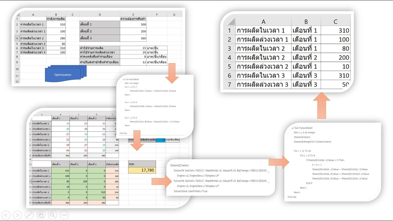Screen dimensions: 393x221
Task: Show all slides grid view
Action: point(41,215)
